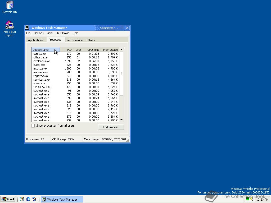Sort by the Mem Usage column header
271x203 pixels.
(110, 50)
